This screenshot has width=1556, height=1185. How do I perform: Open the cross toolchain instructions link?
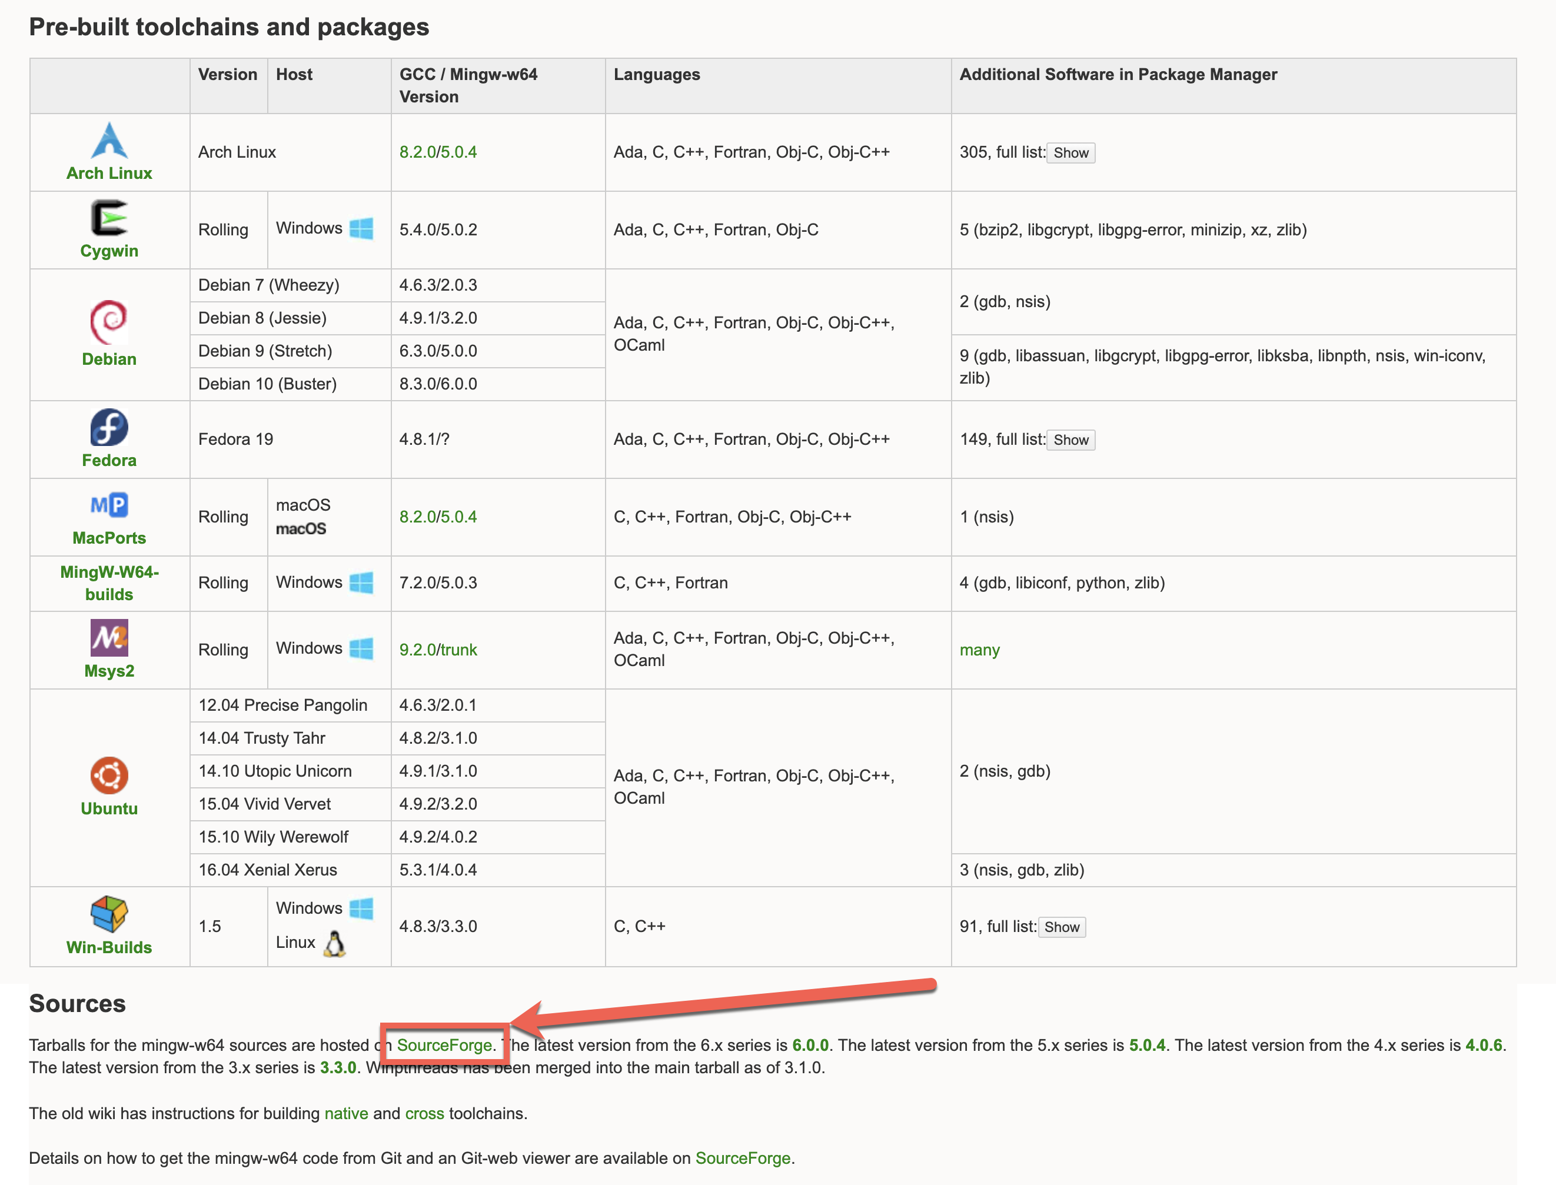point(425,1113)
